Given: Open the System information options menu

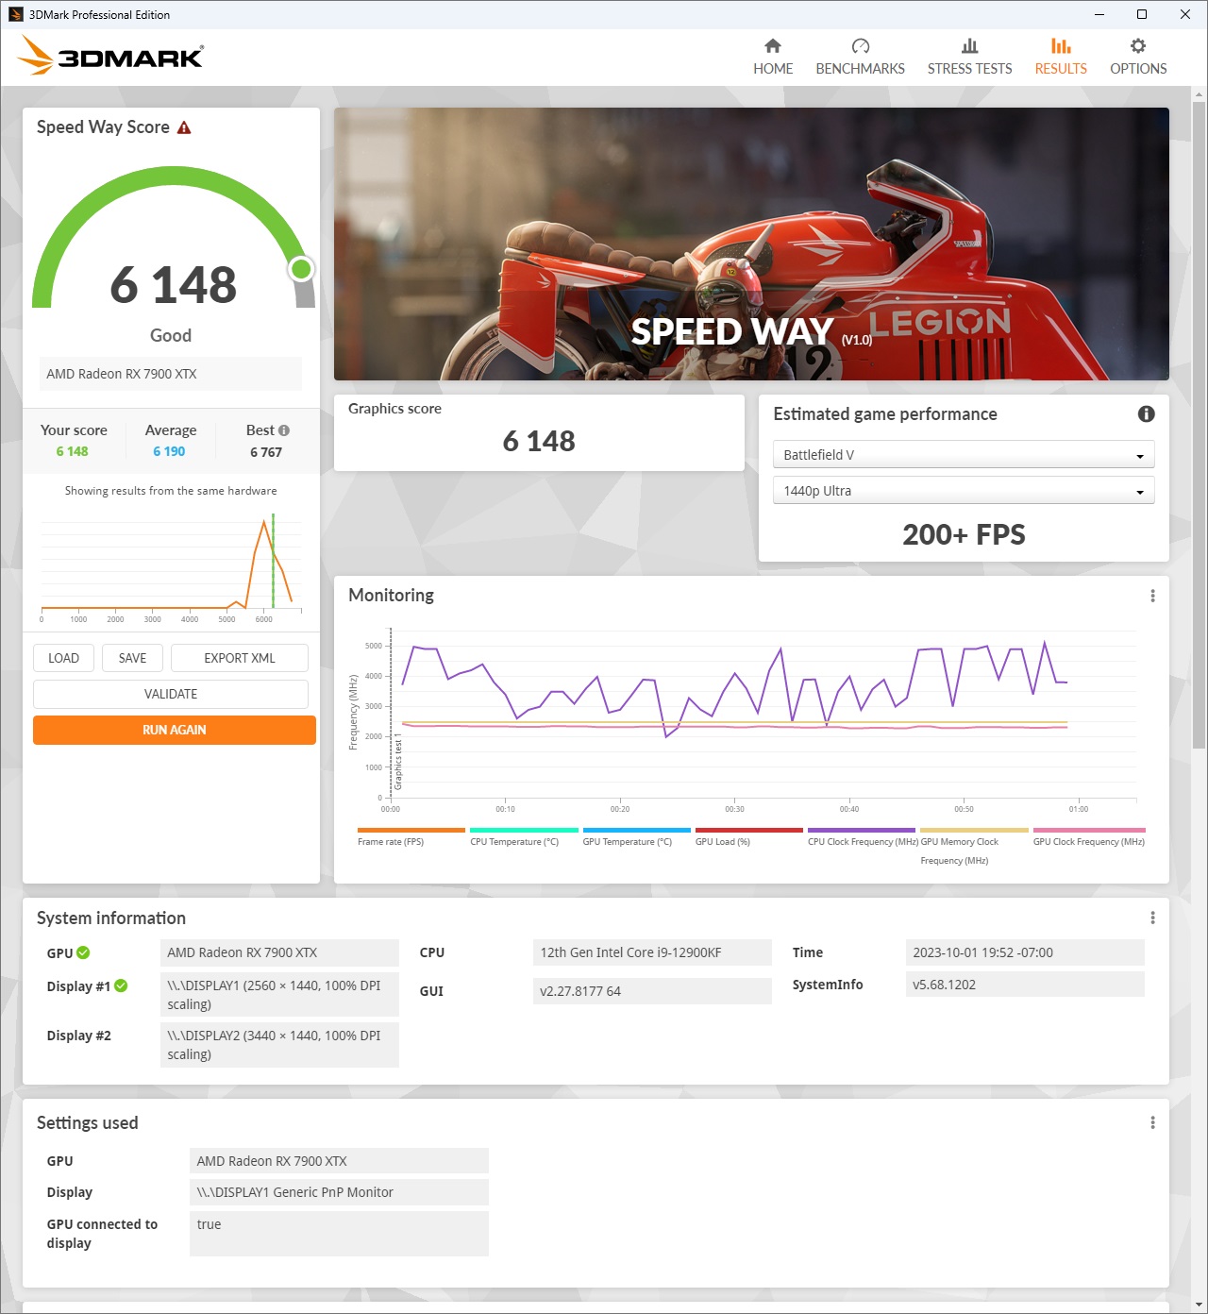Looking at the screenshot, I should [1152, 918].
